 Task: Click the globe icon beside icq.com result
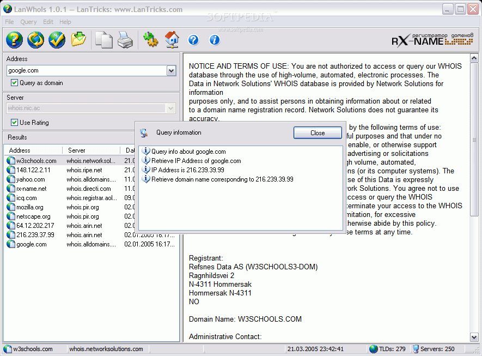click(x=11, y=197)
